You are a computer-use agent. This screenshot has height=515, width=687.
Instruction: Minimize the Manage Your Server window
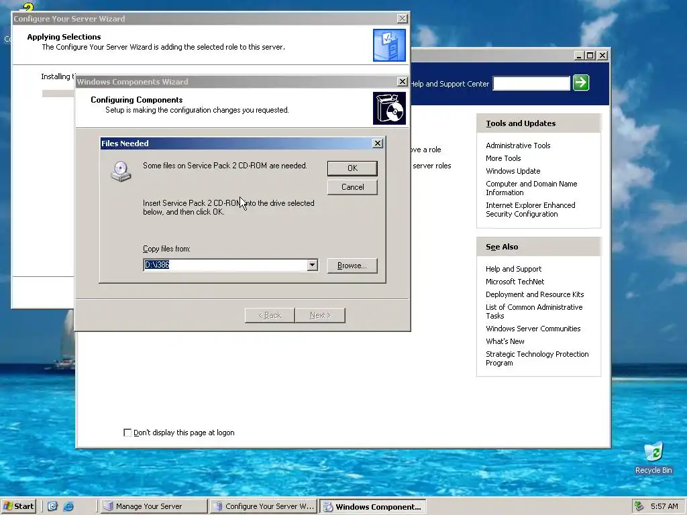pyautogui.click(x=579, y=56)
